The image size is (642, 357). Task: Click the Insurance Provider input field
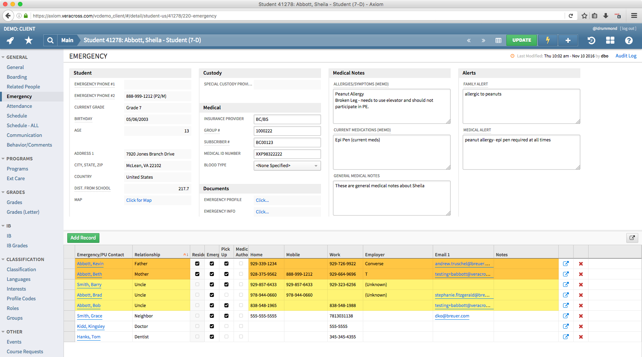(x=287, y=119)
